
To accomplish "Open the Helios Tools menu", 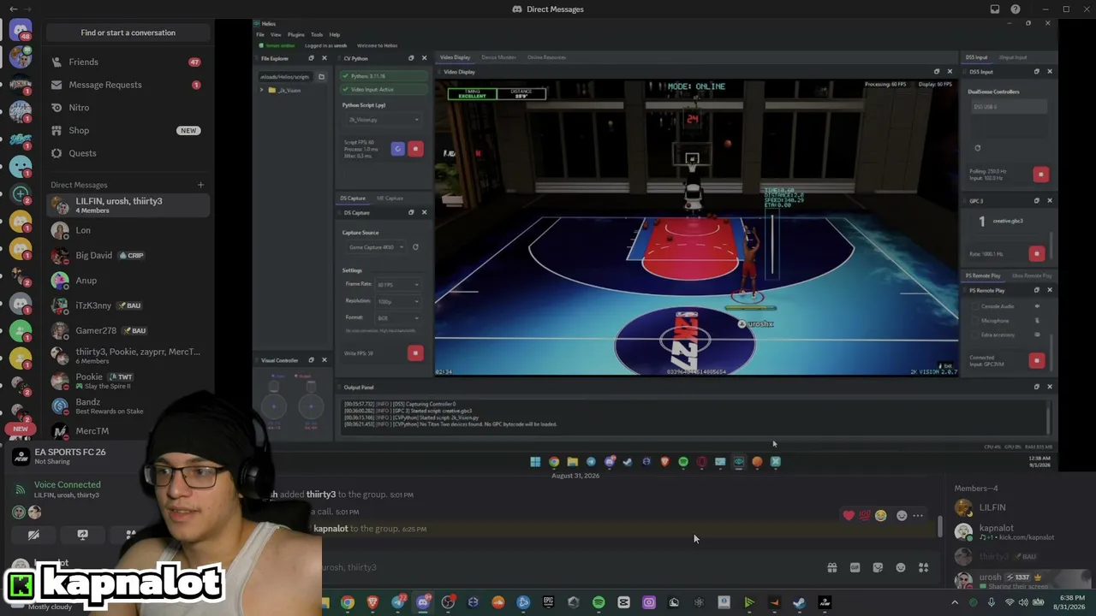I will click(x=317, y=34).
